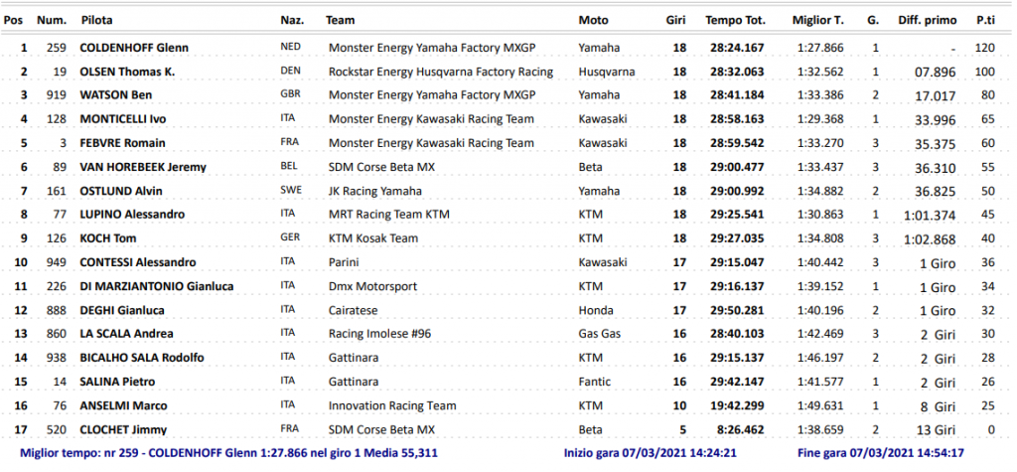
Task: Click the Pilota column header
Action: pos(96,20)
